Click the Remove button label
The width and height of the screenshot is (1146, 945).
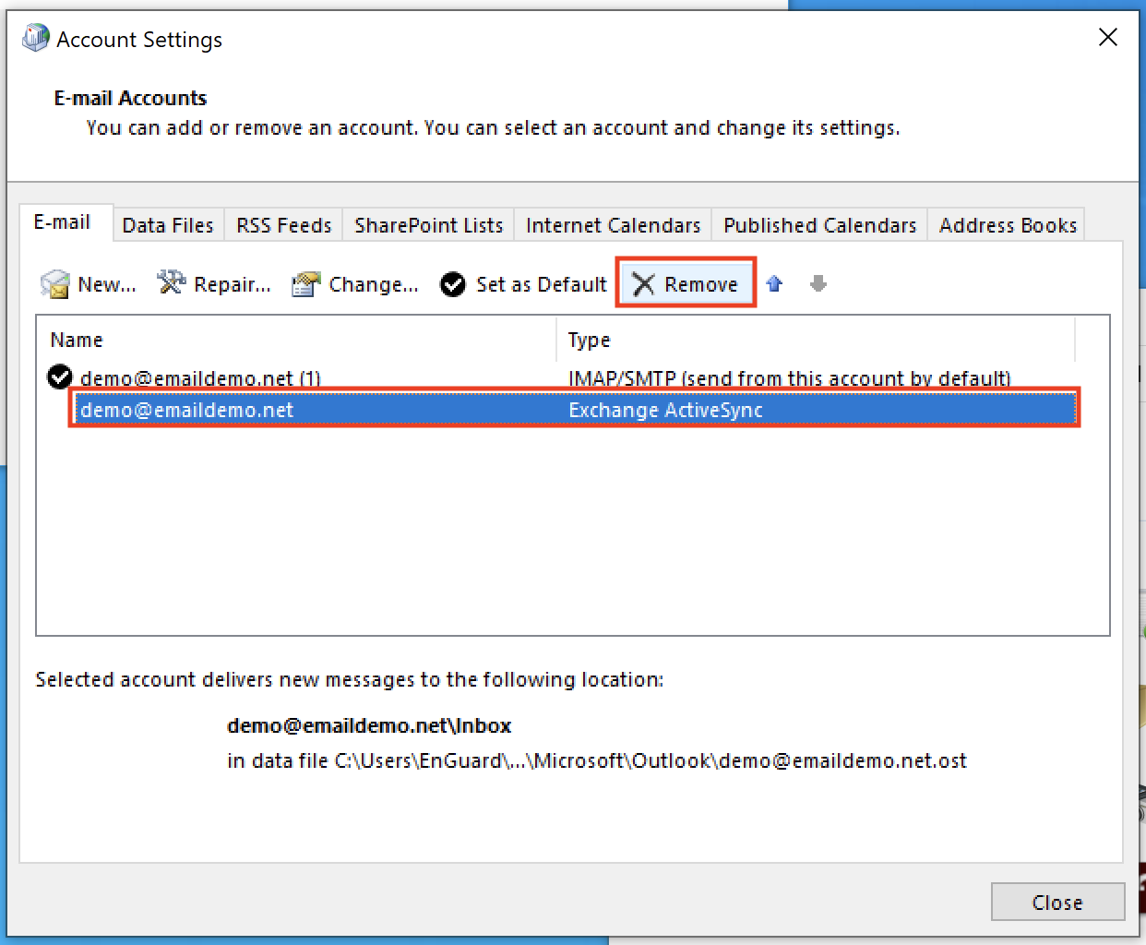tap(701, 284)
